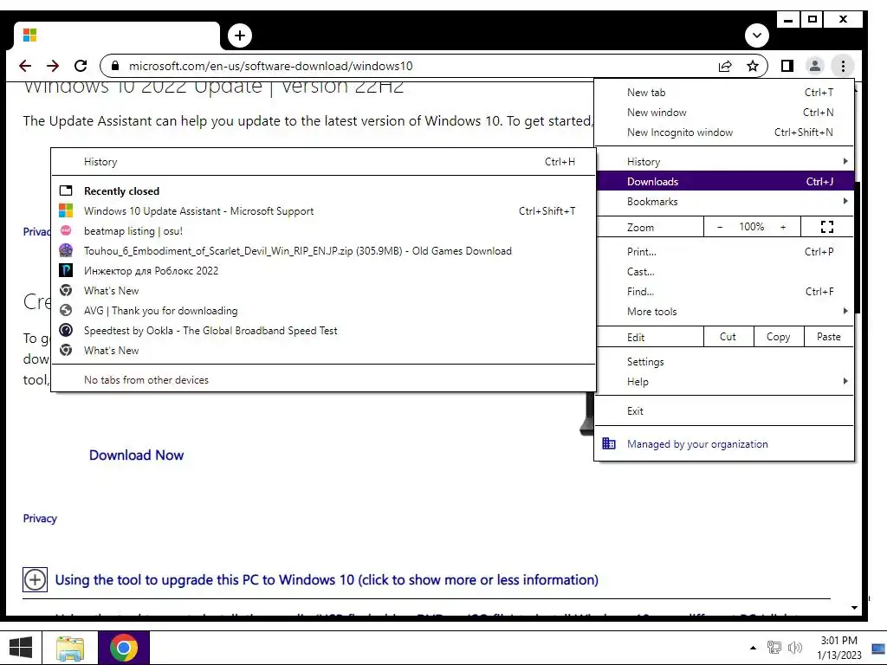The width and height of the screenshot is (887, 665).
Task: Choose Find... in the menu
Action: 723,292
